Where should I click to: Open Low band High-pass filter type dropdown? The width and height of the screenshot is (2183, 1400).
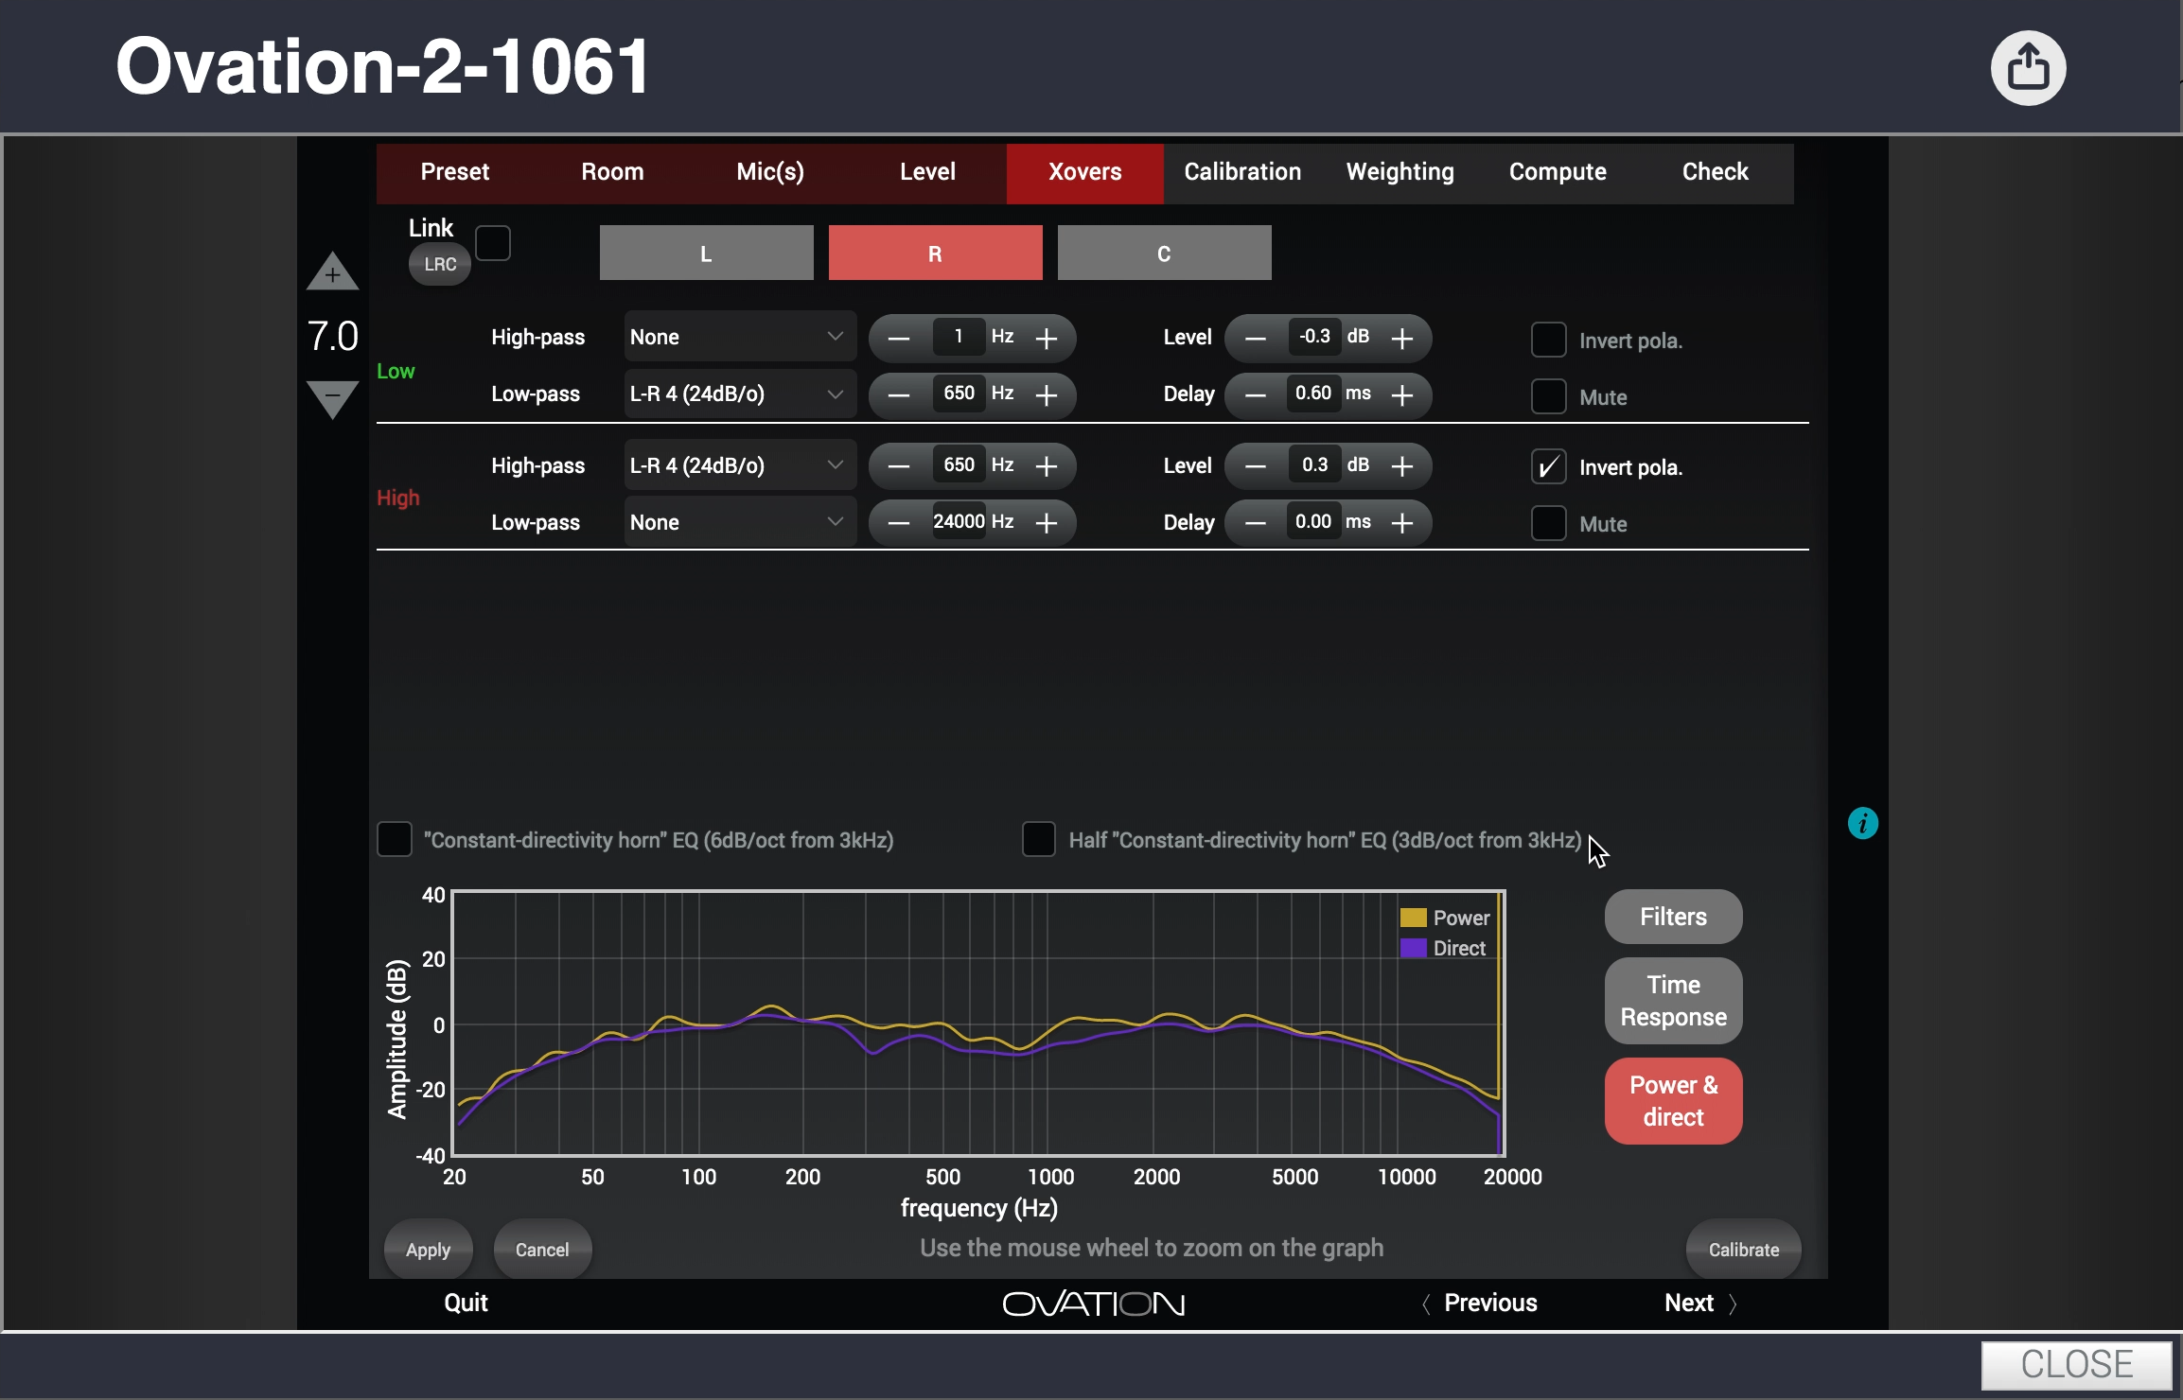click(x=740, y=337)
